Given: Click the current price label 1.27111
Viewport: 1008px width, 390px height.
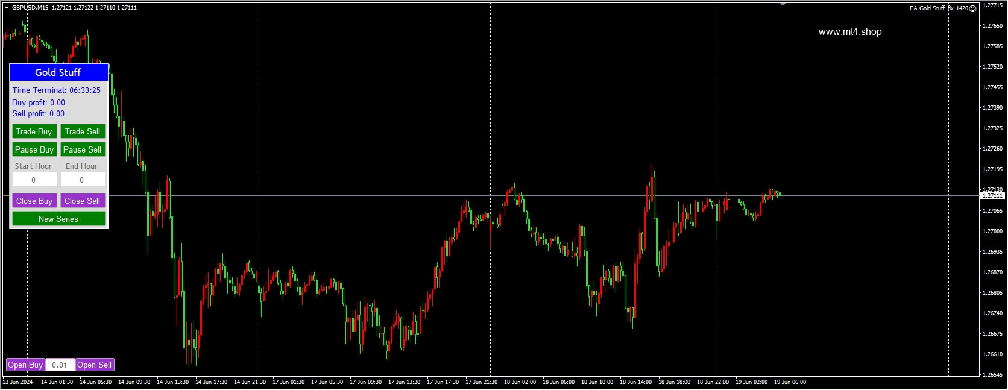Looking at the screenshot, I should click(x=992, y=196).
